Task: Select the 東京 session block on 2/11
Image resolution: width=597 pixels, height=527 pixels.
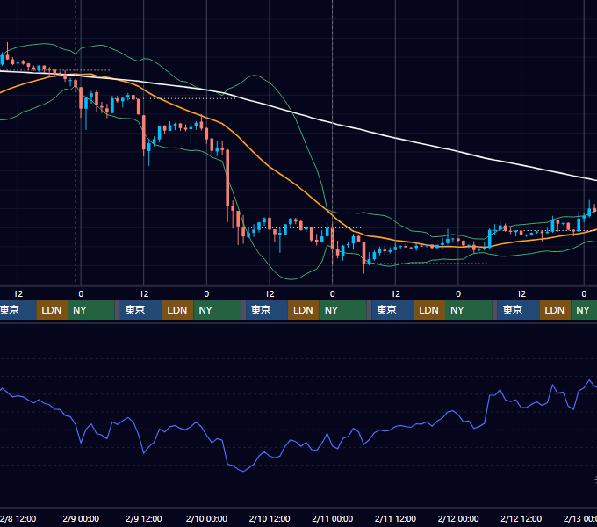Action: (392, 310)
